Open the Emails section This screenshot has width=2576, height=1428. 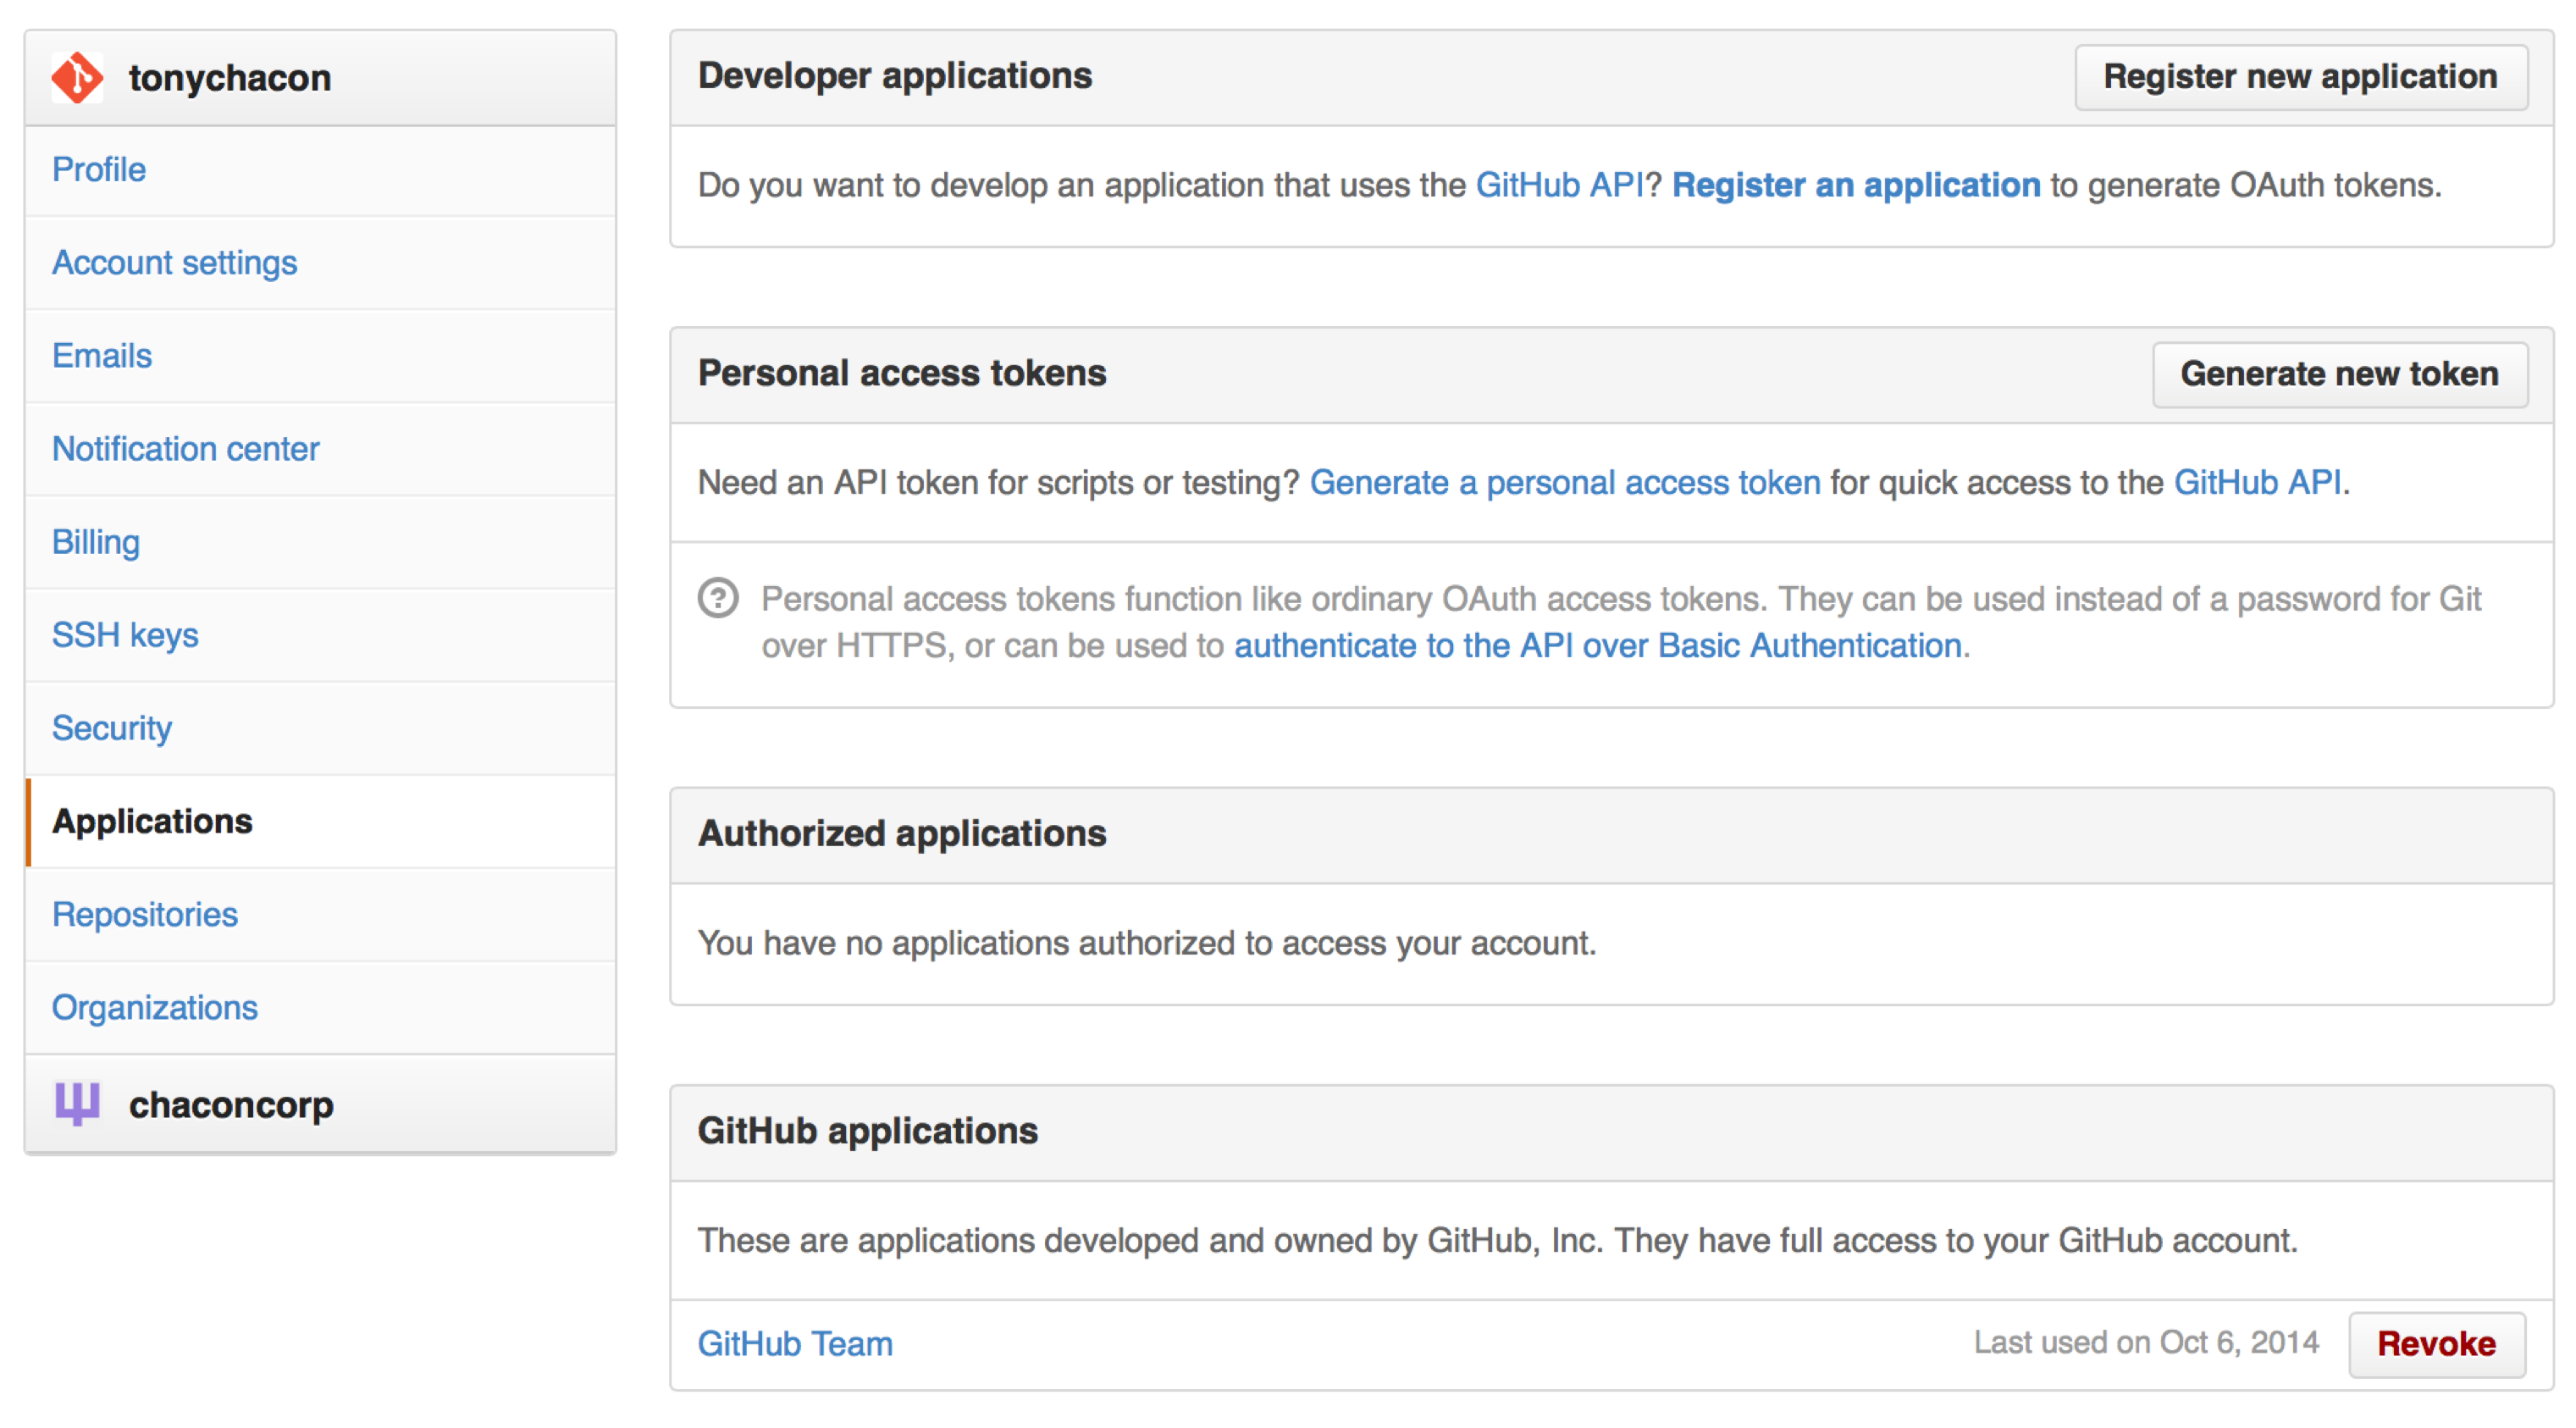tap(102, 355)
